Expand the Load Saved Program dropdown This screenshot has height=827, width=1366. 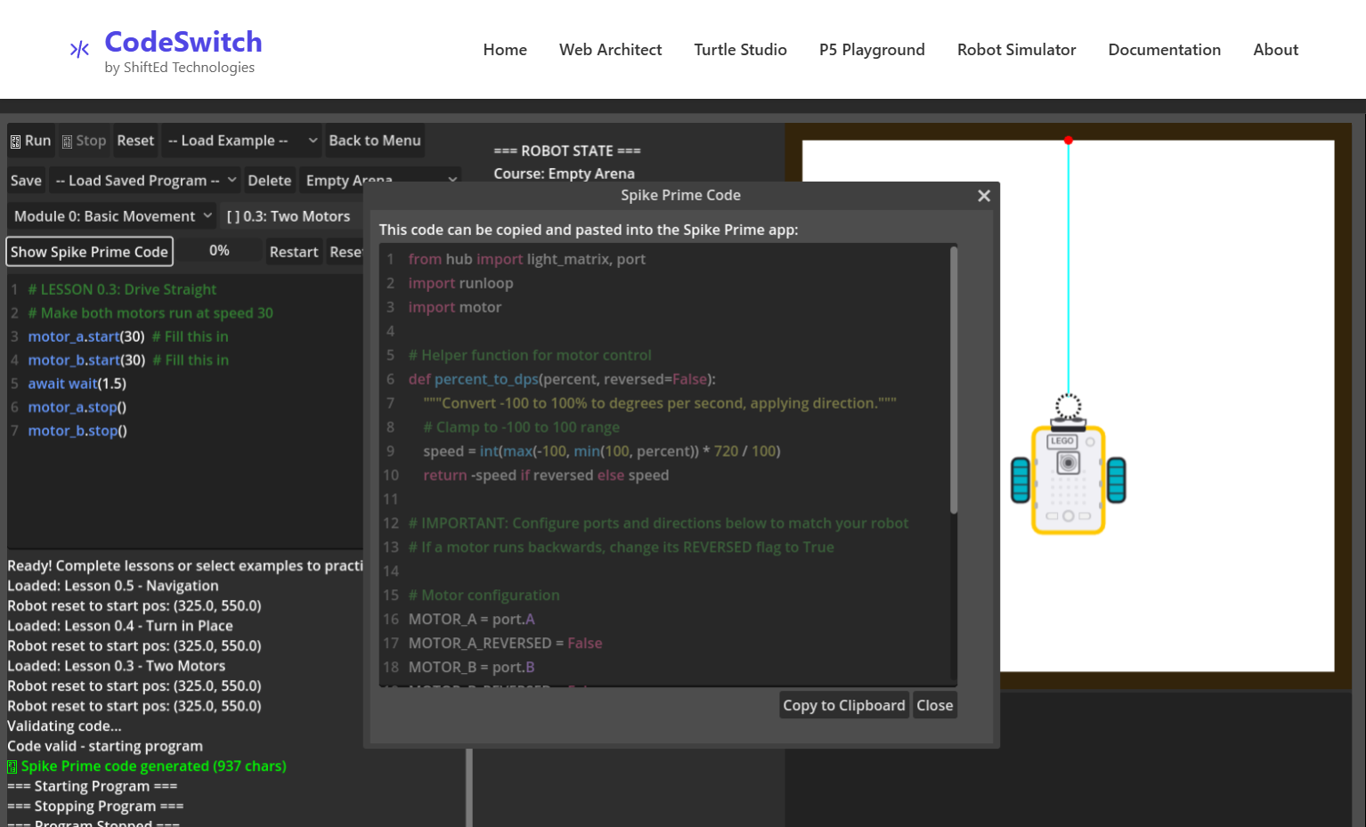[x=143, y=180]
